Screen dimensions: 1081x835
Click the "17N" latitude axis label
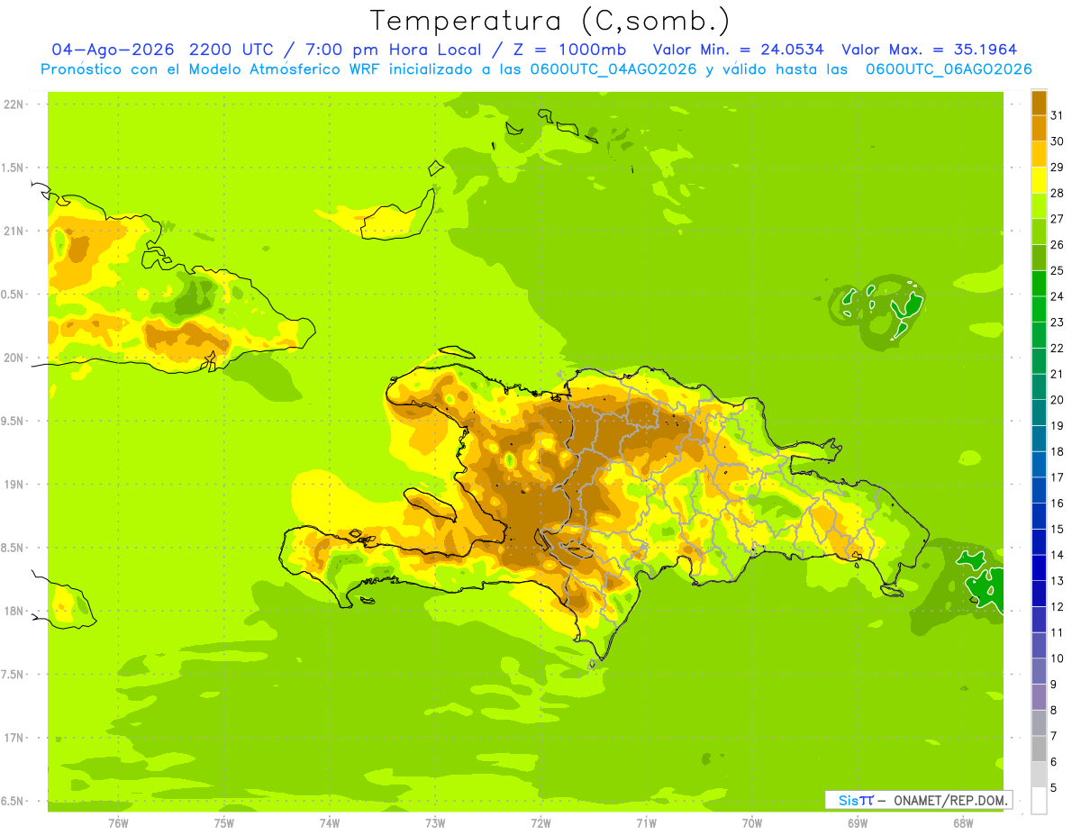pyautogui.click(x=13, y=738)
